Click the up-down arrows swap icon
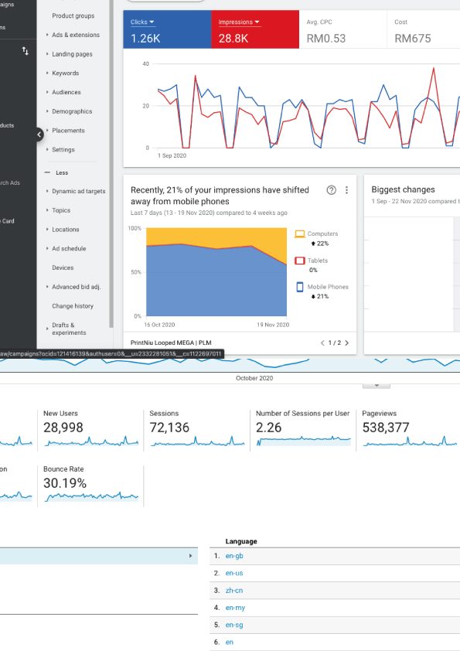 (x=26, y=51)
